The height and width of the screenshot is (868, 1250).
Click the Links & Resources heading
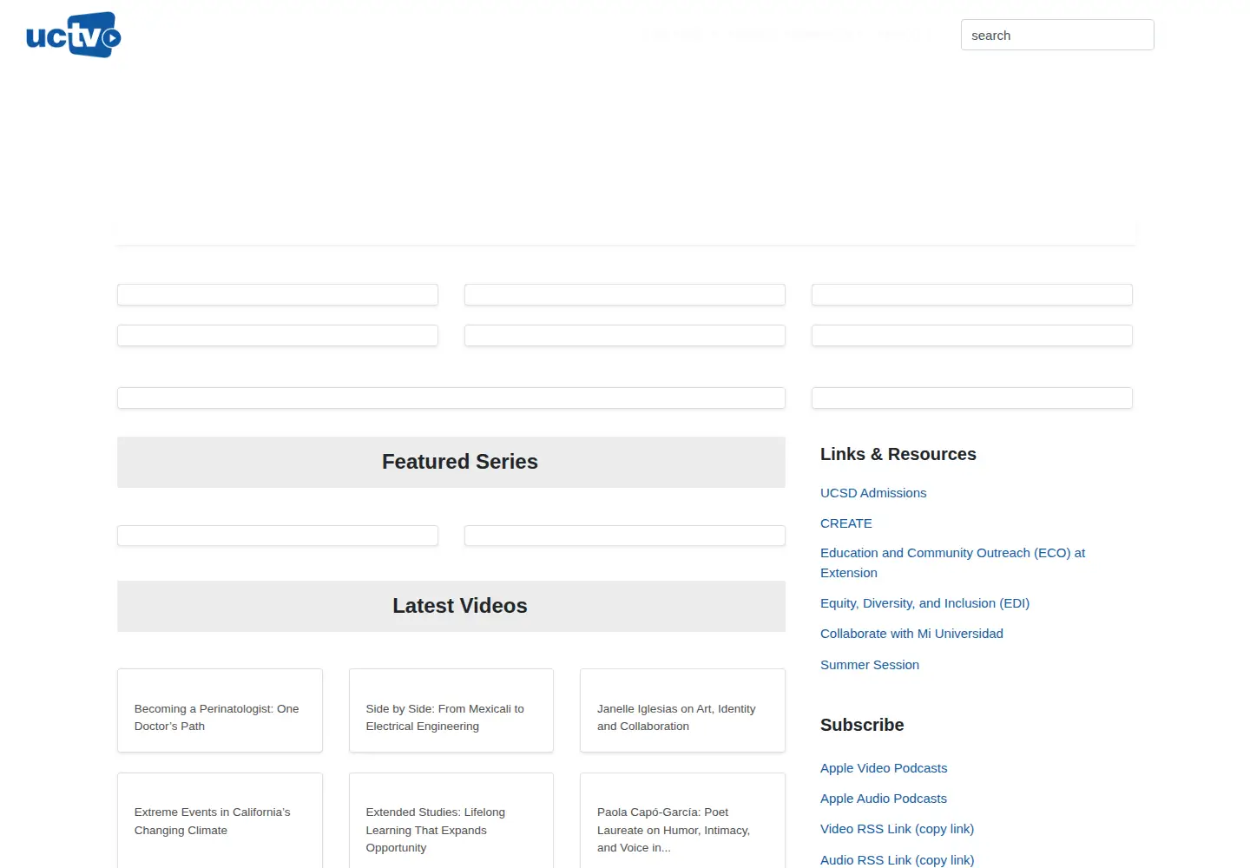[x=898, y=454]
